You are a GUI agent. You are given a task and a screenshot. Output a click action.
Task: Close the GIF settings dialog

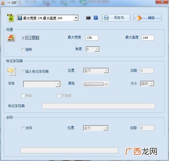(x=162, y=2)
